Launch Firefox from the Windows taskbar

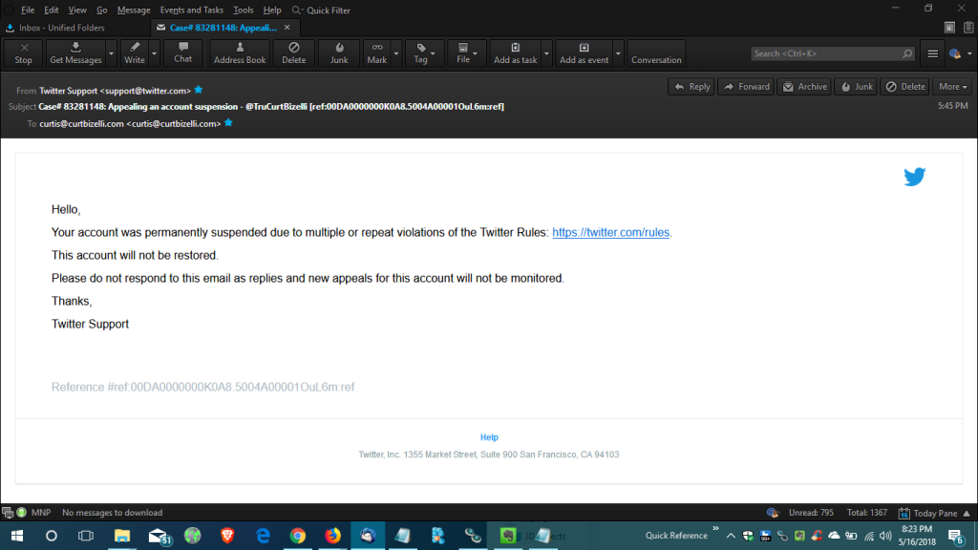pos(332,536)
